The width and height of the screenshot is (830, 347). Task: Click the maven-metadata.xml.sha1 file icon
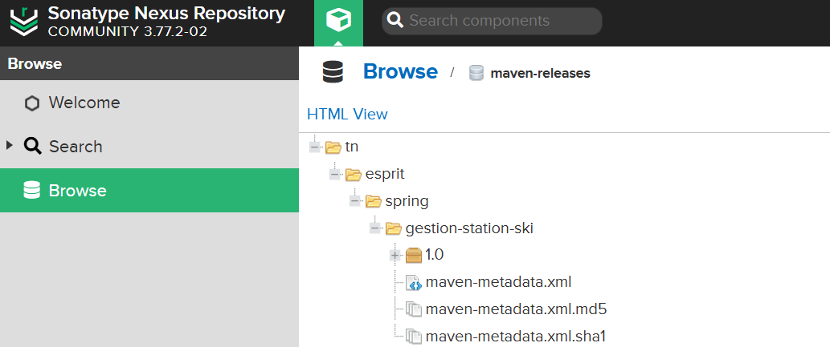[414, 337]
